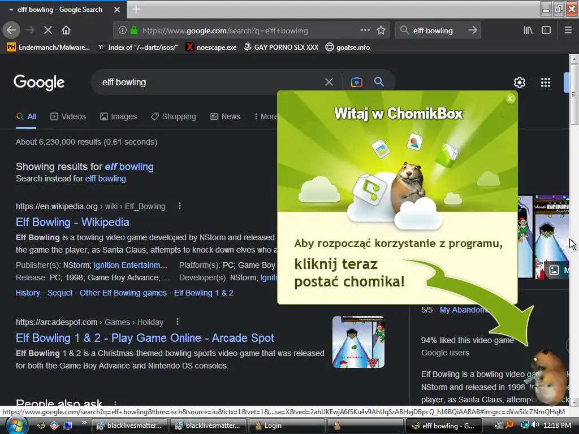
Task: Bookmark this page with the star
Action: [x=381, y=31]
